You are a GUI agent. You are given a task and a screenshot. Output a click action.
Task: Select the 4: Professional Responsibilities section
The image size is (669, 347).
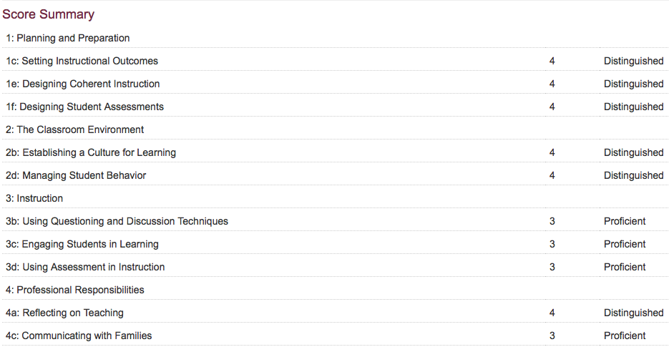pos(335,290)
